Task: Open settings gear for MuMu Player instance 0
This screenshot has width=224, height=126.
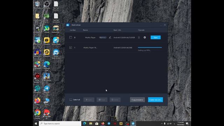Action: coord(145,37)
